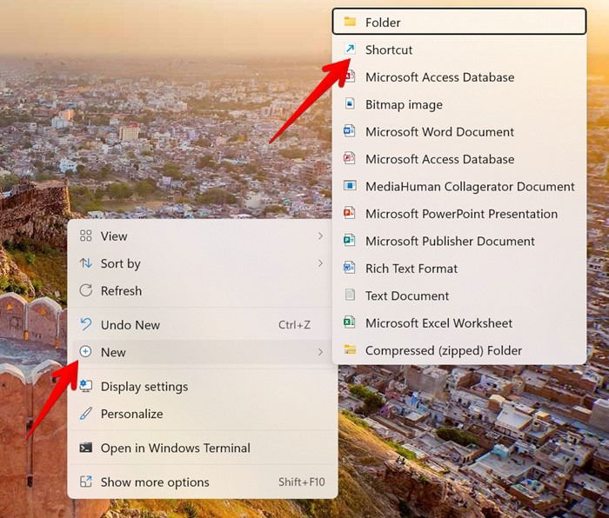Click the Refresh circular arrow icon
Viewport: 609px width, 518px height.
[x=86, y=290]
